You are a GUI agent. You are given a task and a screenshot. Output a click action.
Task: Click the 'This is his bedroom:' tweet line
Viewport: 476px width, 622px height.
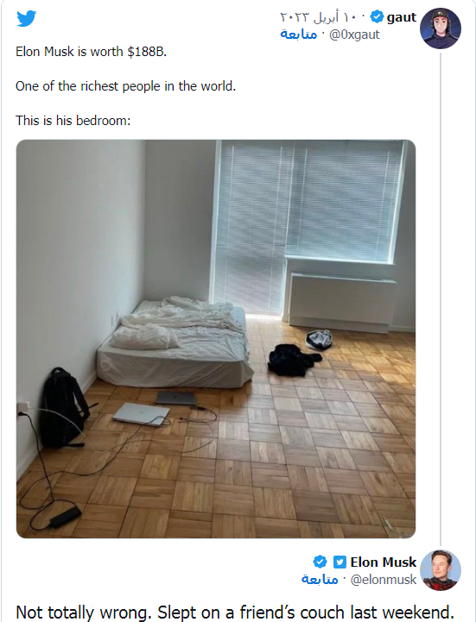pyautogui.click(x=73, y=120)
